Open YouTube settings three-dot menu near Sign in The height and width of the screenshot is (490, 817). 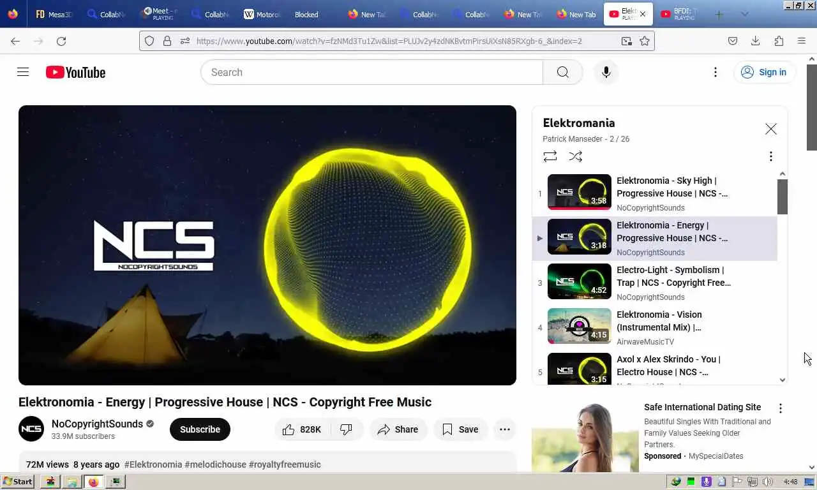point(716,72)
